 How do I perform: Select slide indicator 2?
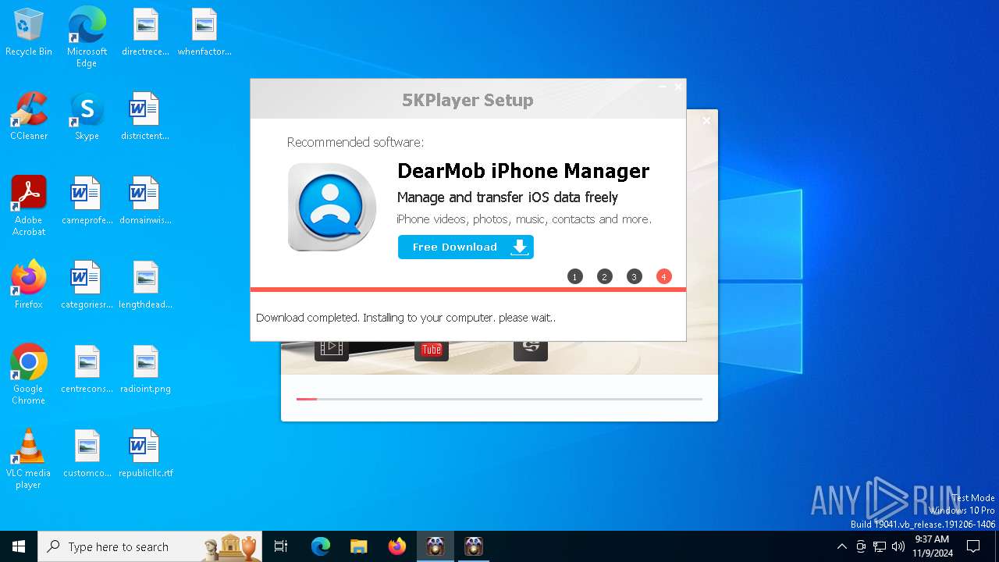pyautogui.click(x=605, y=276)
